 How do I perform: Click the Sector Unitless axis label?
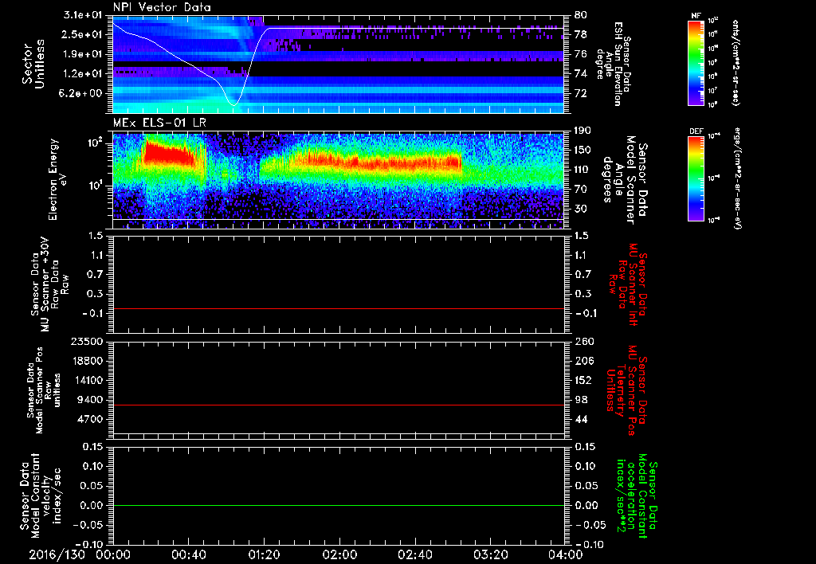33,64
